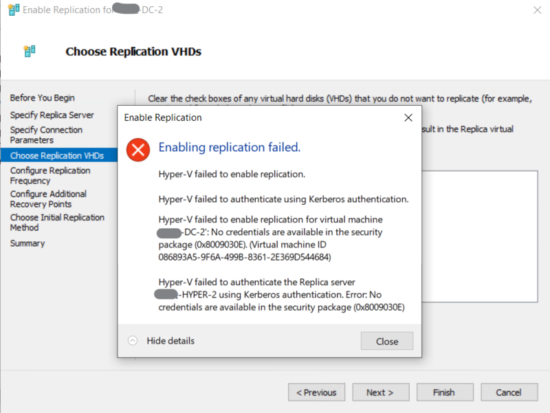
Task: Go back with the Previous button
Action: coord(316,392)
